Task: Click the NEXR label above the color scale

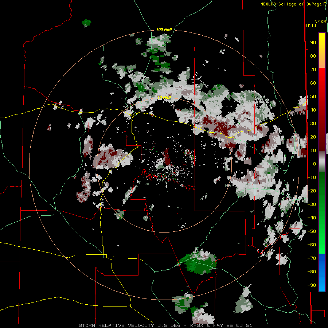Action: (320, 22)
